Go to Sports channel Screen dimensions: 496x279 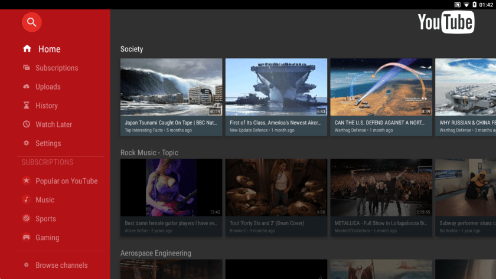point(45,219)
